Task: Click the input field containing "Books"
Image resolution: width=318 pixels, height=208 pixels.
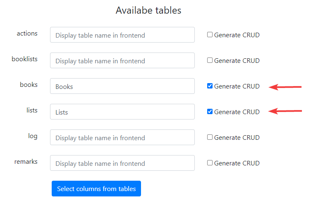Action: pos(122,86)
